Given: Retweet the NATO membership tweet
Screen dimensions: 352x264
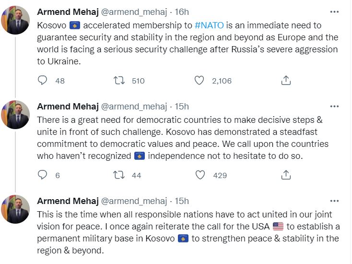Looking at the screenshot, I should click(x=116, y=81).
